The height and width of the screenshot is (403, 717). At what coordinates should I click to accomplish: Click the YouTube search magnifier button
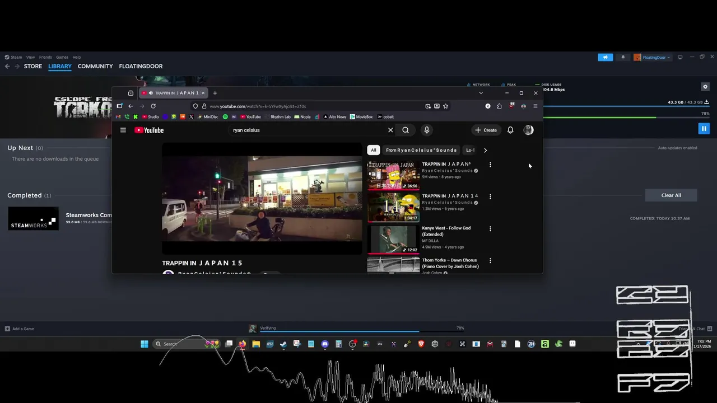tap(406, 130)
